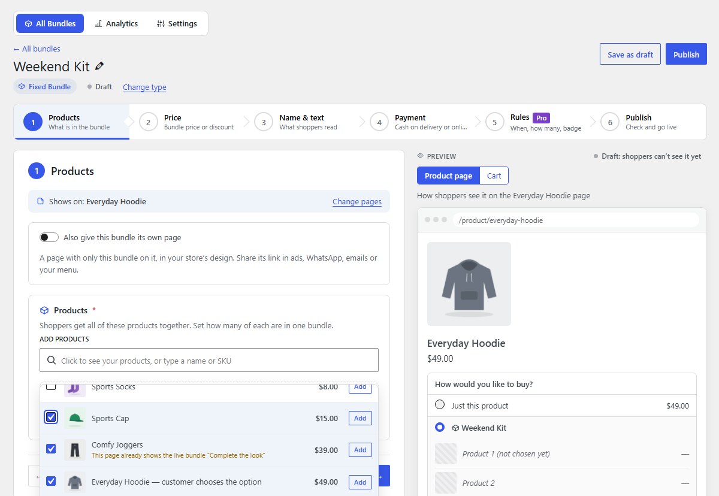Add Sports Socks to the bundle
This screenshot has width=719, height=496.
click(360, 387)
